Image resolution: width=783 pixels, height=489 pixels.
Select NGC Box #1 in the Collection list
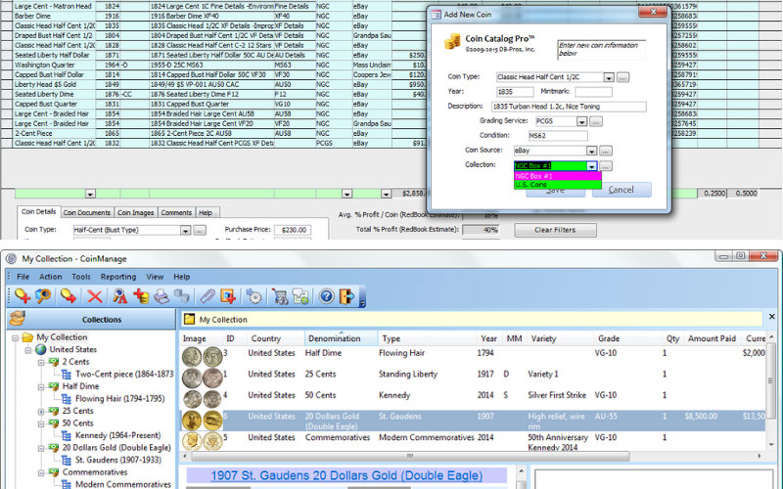tap(557, 176)
